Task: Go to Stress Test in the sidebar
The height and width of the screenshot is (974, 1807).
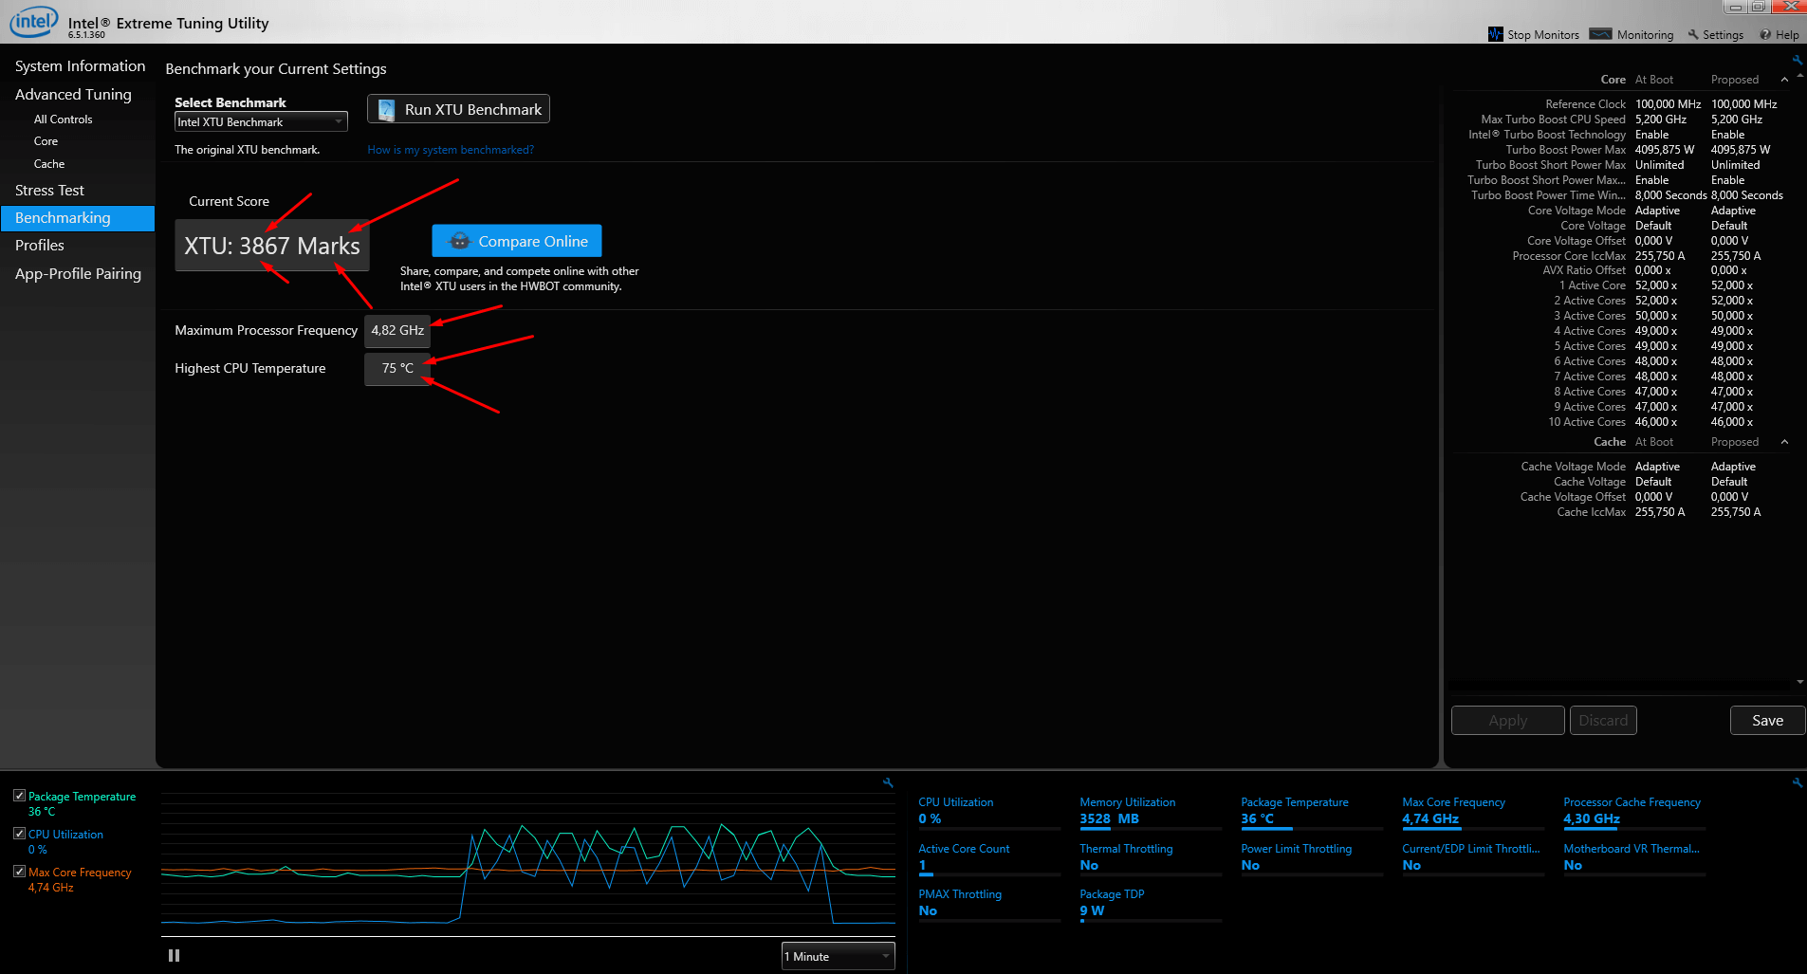Action: [49, 191]
